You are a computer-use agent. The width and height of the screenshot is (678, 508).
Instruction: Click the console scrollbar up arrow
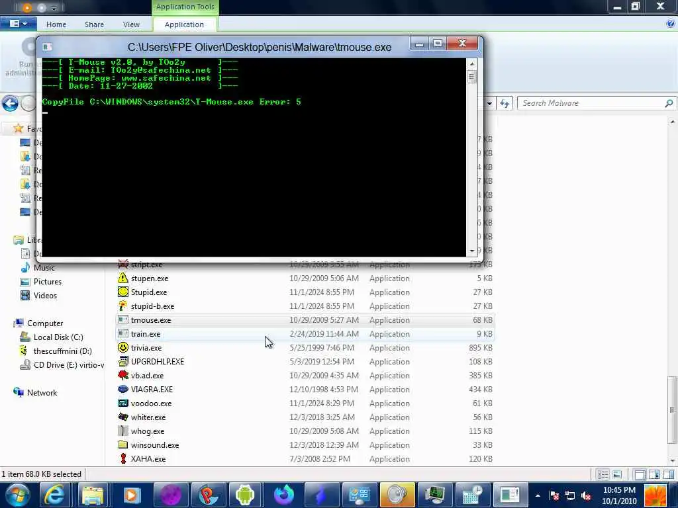[471, 64]
